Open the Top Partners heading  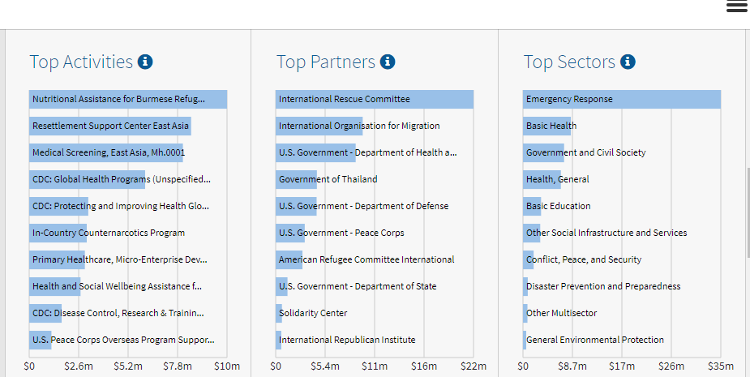point(326,62)
